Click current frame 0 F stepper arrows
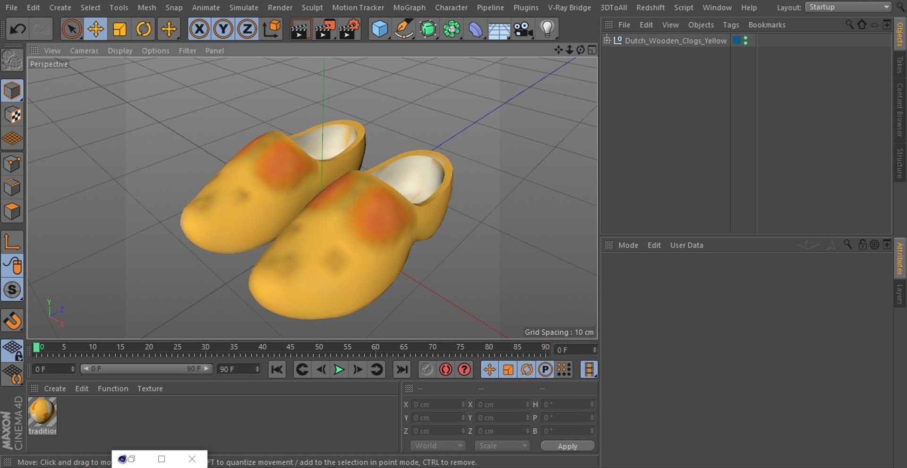The height and width of the screenshot is (468, 907). [594, 350]
